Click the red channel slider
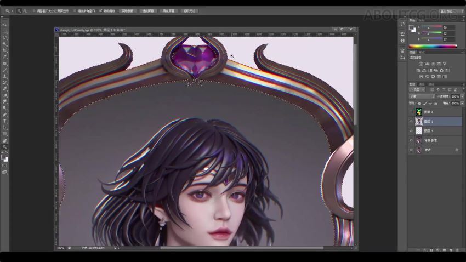Image resolution: width=466 pixels, height=262 pixels. point(431,27)
